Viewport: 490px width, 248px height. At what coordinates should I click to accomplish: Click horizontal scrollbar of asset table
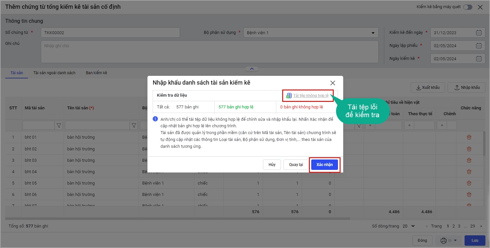tap(177, 219)
